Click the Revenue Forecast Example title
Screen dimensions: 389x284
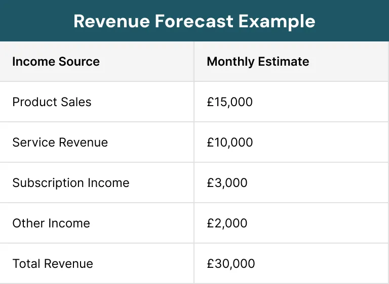click(194, 21)
